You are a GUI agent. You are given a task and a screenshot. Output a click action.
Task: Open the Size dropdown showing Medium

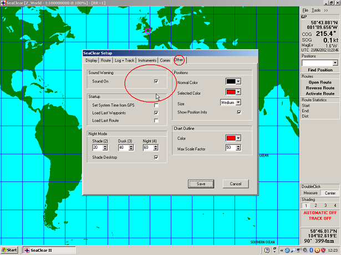[238, 102]
